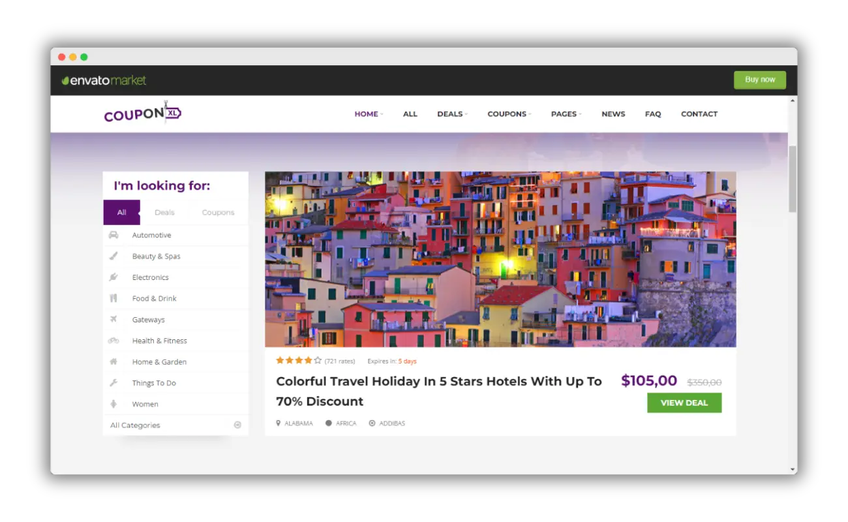The width and height of the screenshot is (848, 522).
Task: Switch to the Deals filter tab
Action: coord(164,213)
